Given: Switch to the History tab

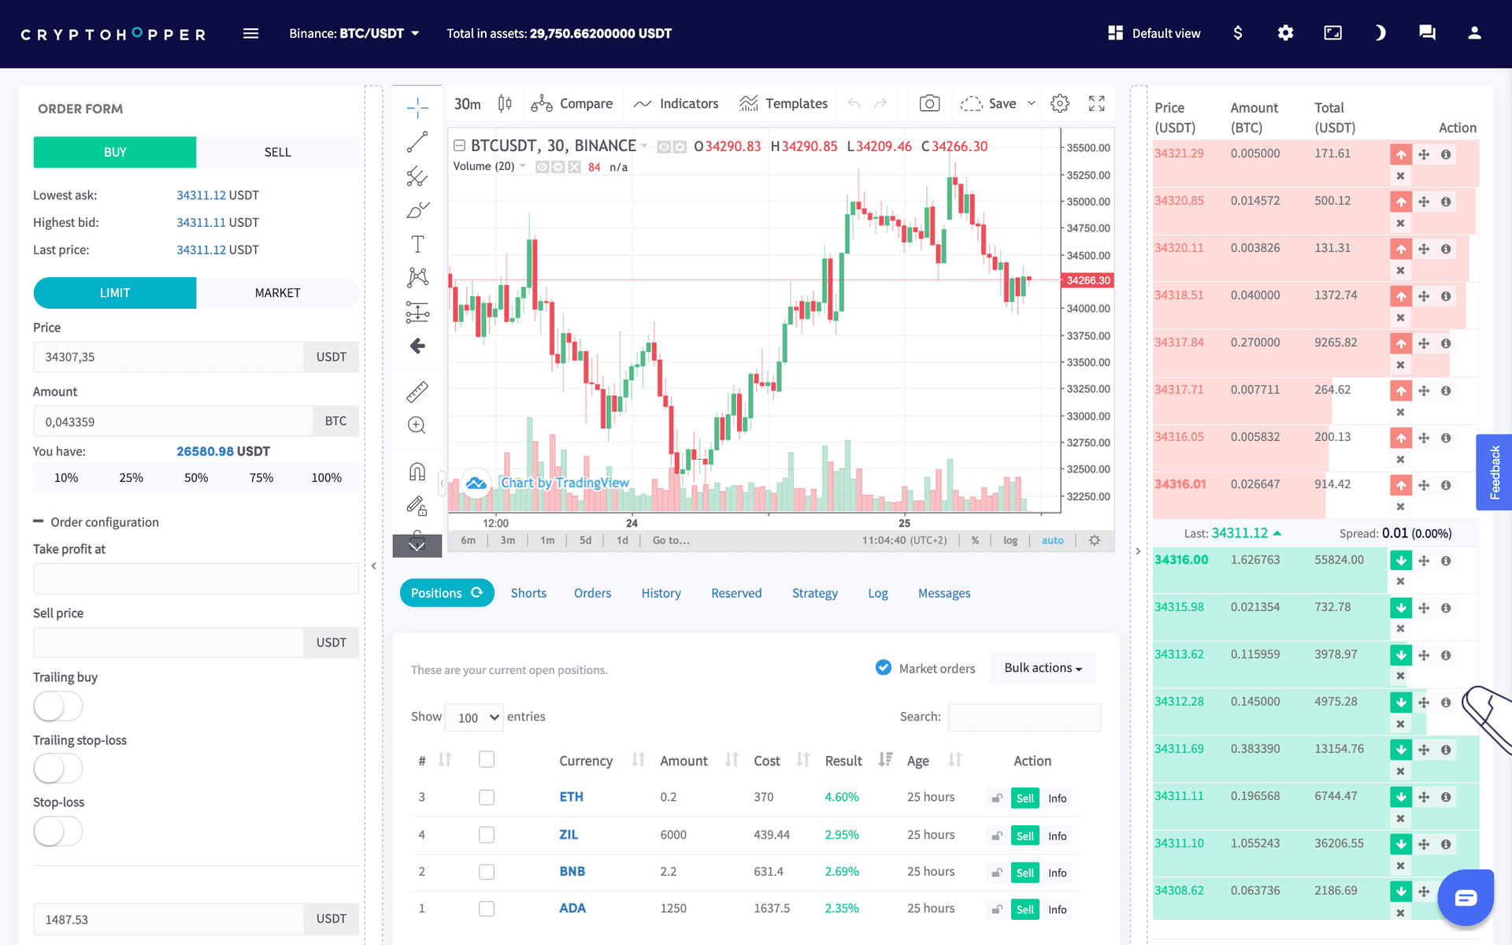Looking at the screenshot, I should [x=661, y=592].
